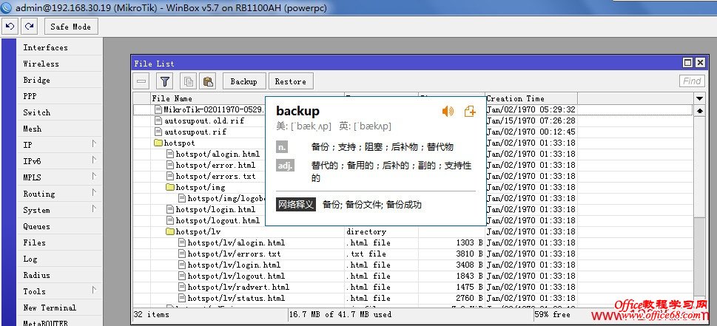Open Switch in the sidebar
Viewport: 717px width, 326px height.
(x=36, y=112)
